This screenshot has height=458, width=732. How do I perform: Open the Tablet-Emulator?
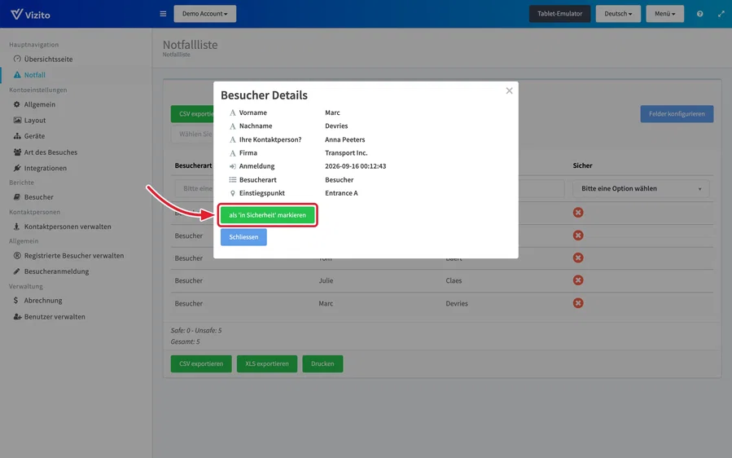coord(559,14)
